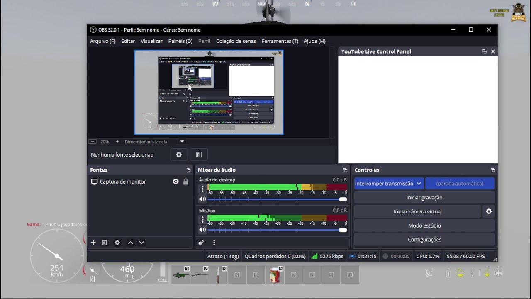
Task: Click Quadros perdidos 0 (0.0%) status
Action: pyautogui.click(x=275, y=256)
